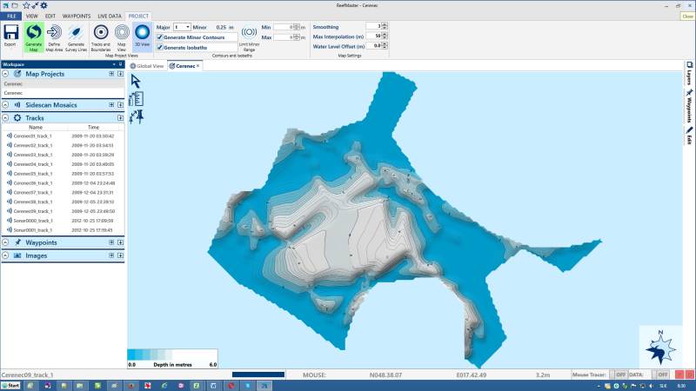Collapse the Tracks panel section
Viewport: 696px width, 391px height.
click(6, 117)
